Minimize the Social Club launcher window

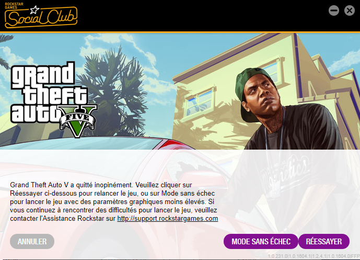tap(333, 10)
